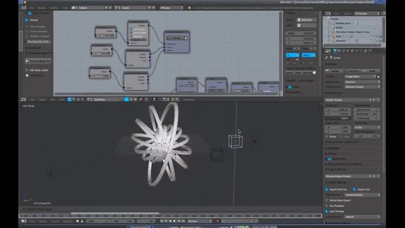405x228 pixels.
Task: Open the Select menu in the 3D viewport header
Action: point(42,99)
